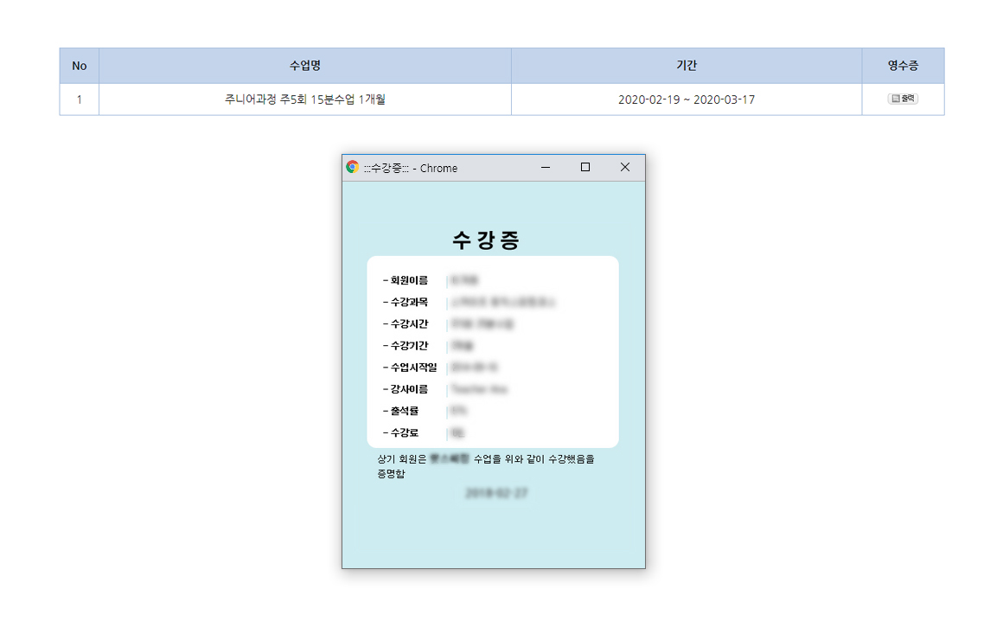The image size is (1003, 640).
Task: Click the 강사이름 label
Action: pos(408,389)
